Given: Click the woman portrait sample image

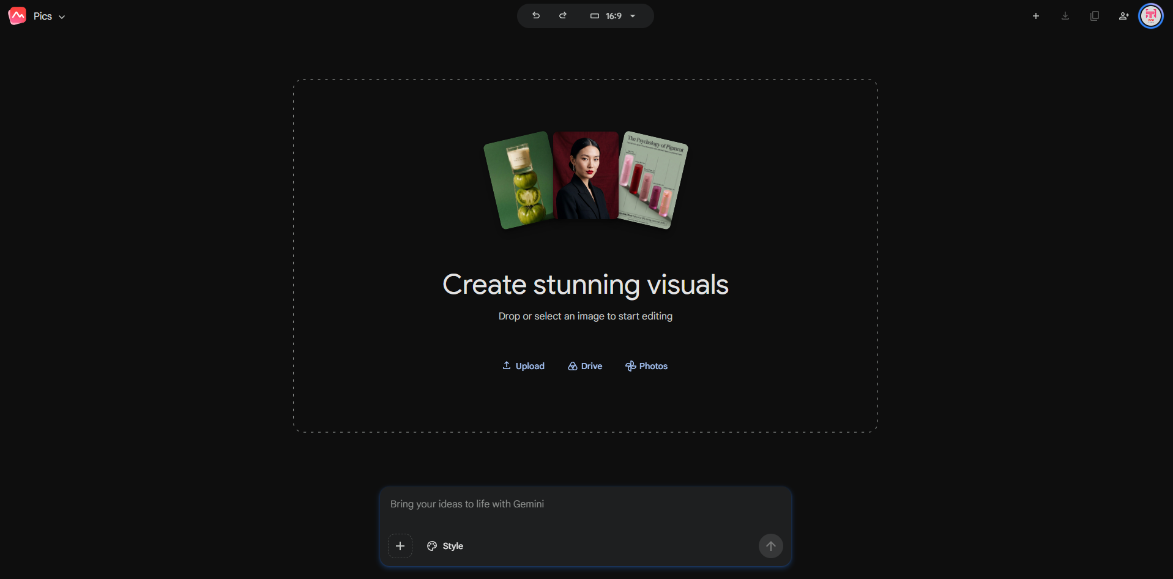Looking at the screenshot, I should click(x=586, y=176).
